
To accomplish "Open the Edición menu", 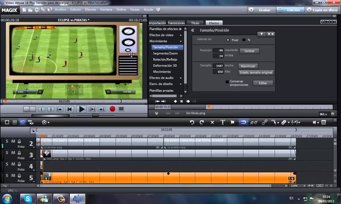I will 76,9.
